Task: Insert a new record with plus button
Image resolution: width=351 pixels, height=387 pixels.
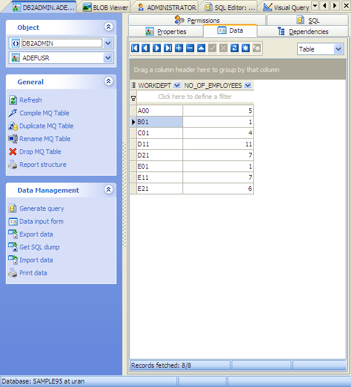Action: tap(179, 48)
